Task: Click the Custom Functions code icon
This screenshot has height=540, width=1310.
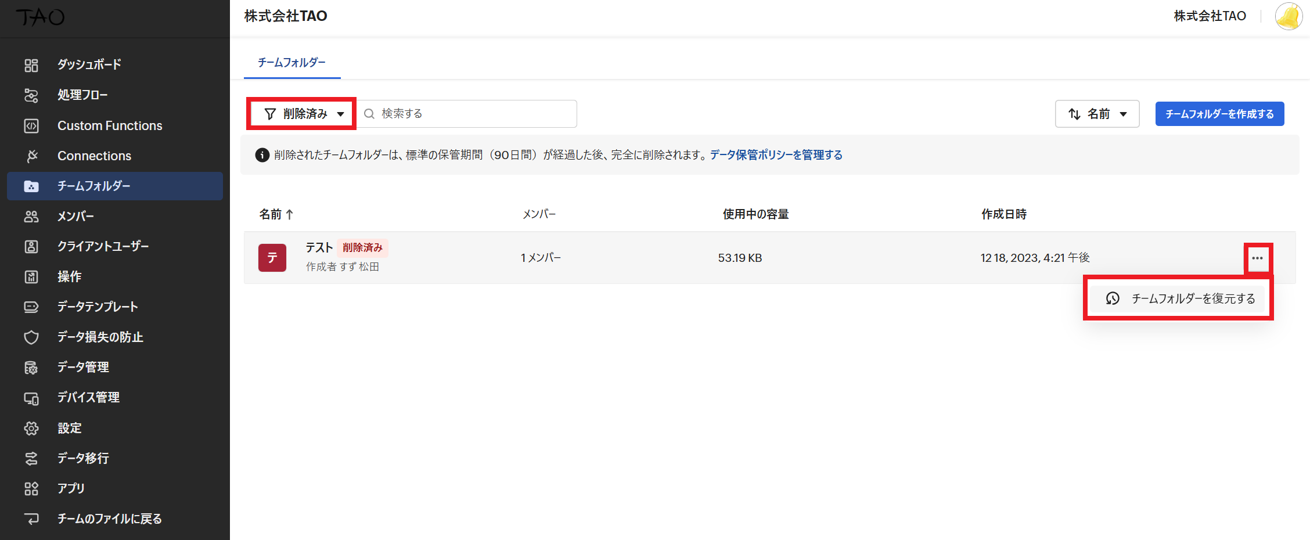Action: click(x=31, y=125)
